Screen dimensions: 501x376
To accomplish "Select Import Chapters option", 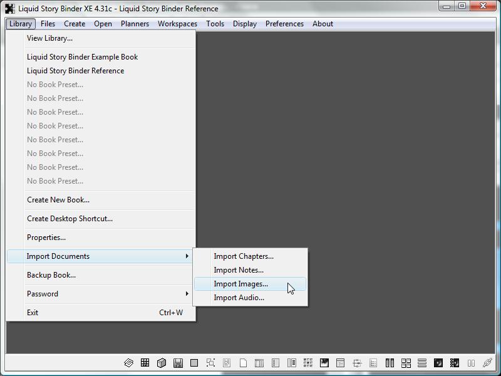I will [243, 256].
